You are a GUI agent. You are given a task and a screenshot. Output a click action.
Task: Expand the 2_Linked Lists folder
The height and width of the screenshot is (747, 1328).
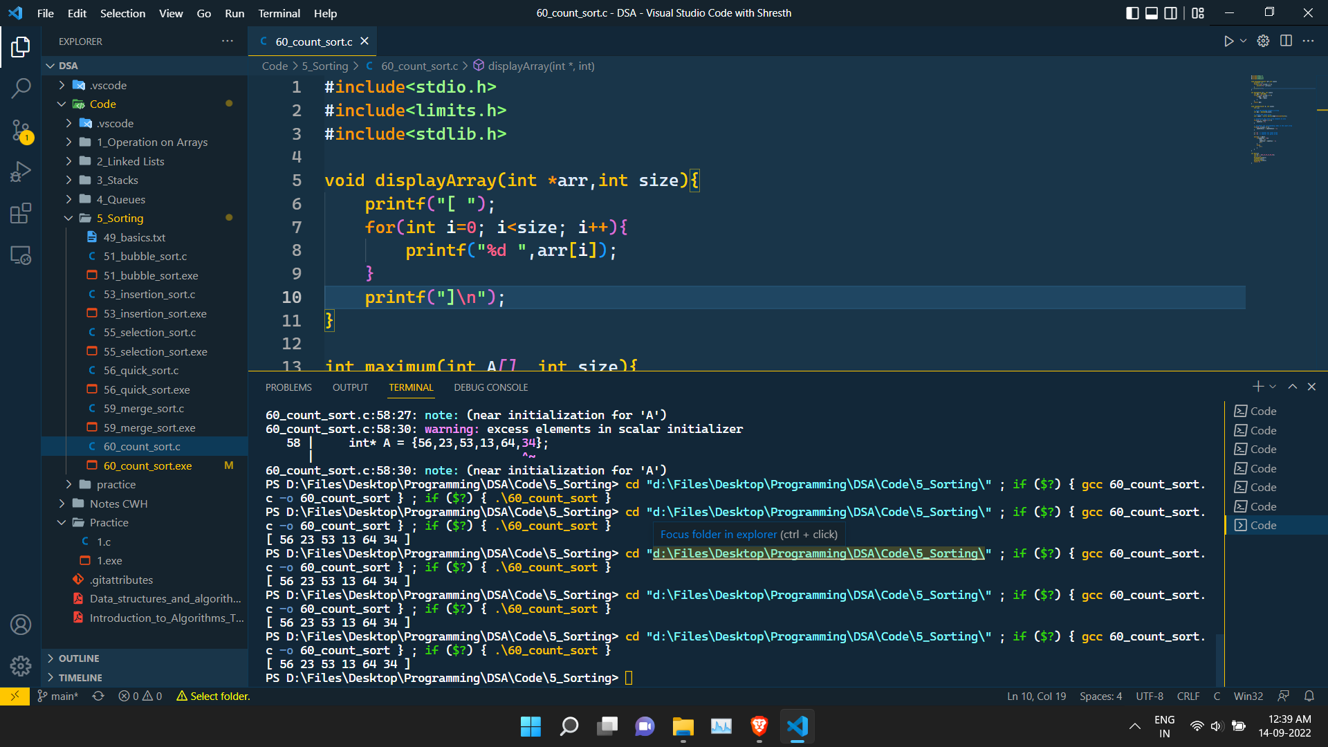[68, 161]
